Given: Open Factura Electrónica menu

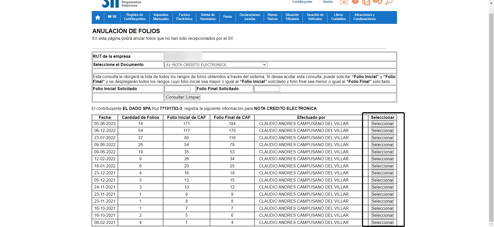Looking at the screenshot, I should (184, 17).
